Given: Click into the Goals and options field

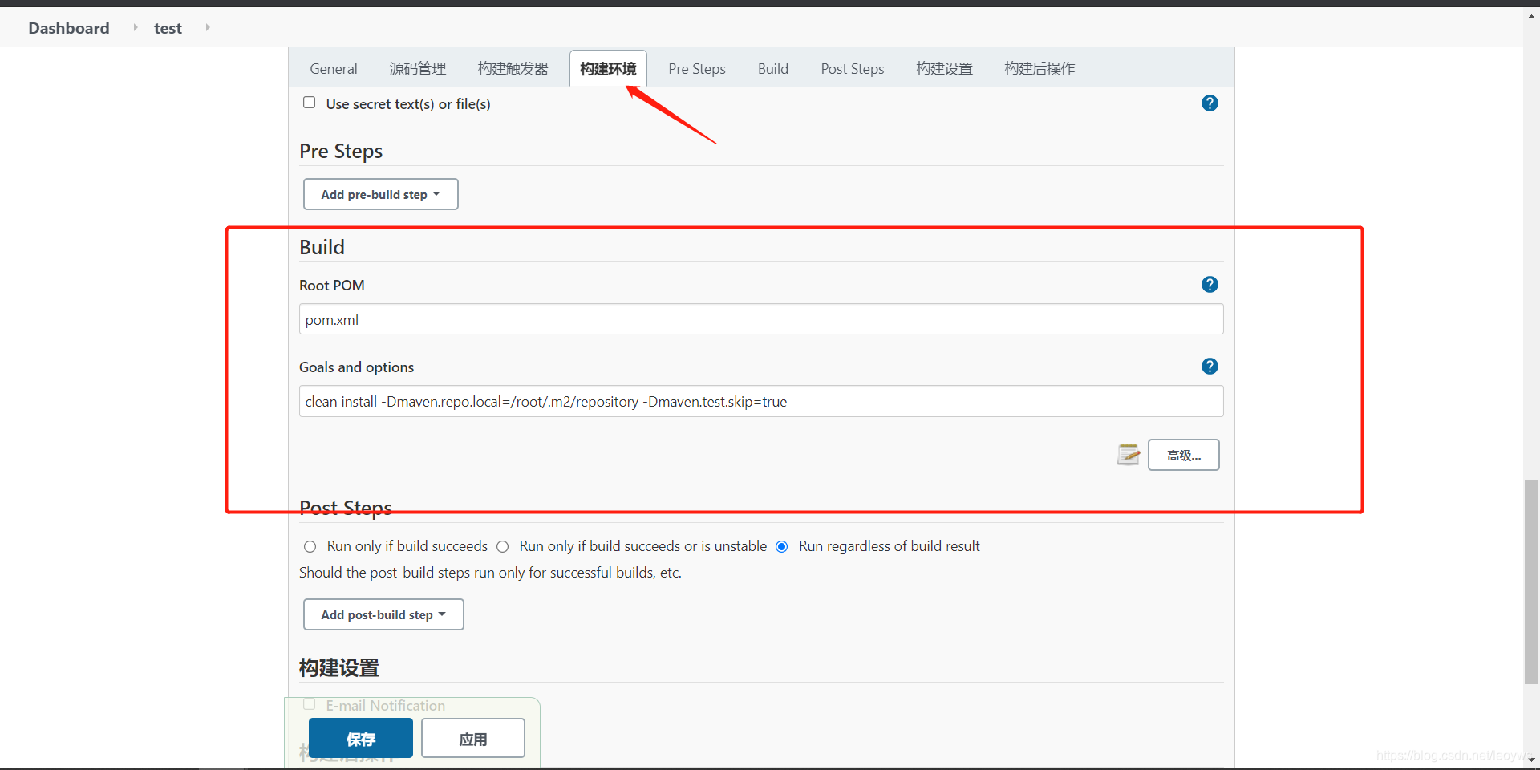Looking at the screenshot, I should tap(761, 401).
